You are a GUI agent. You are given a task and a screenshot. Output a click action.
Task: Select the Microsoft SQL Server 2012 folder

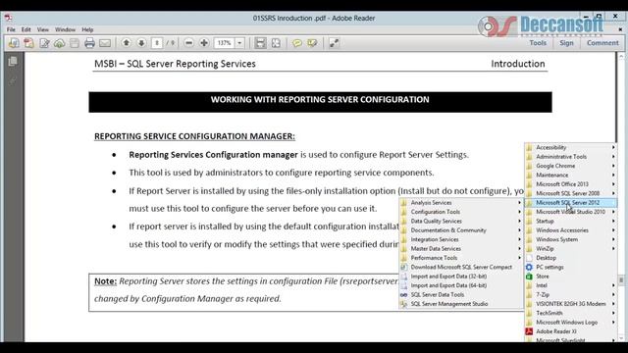click(x=571, y=203)
